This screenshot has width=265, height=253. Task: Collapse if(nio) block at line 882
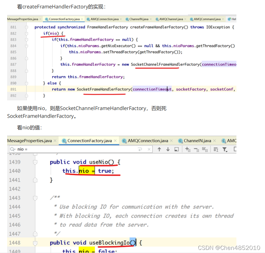coord(26,34)
